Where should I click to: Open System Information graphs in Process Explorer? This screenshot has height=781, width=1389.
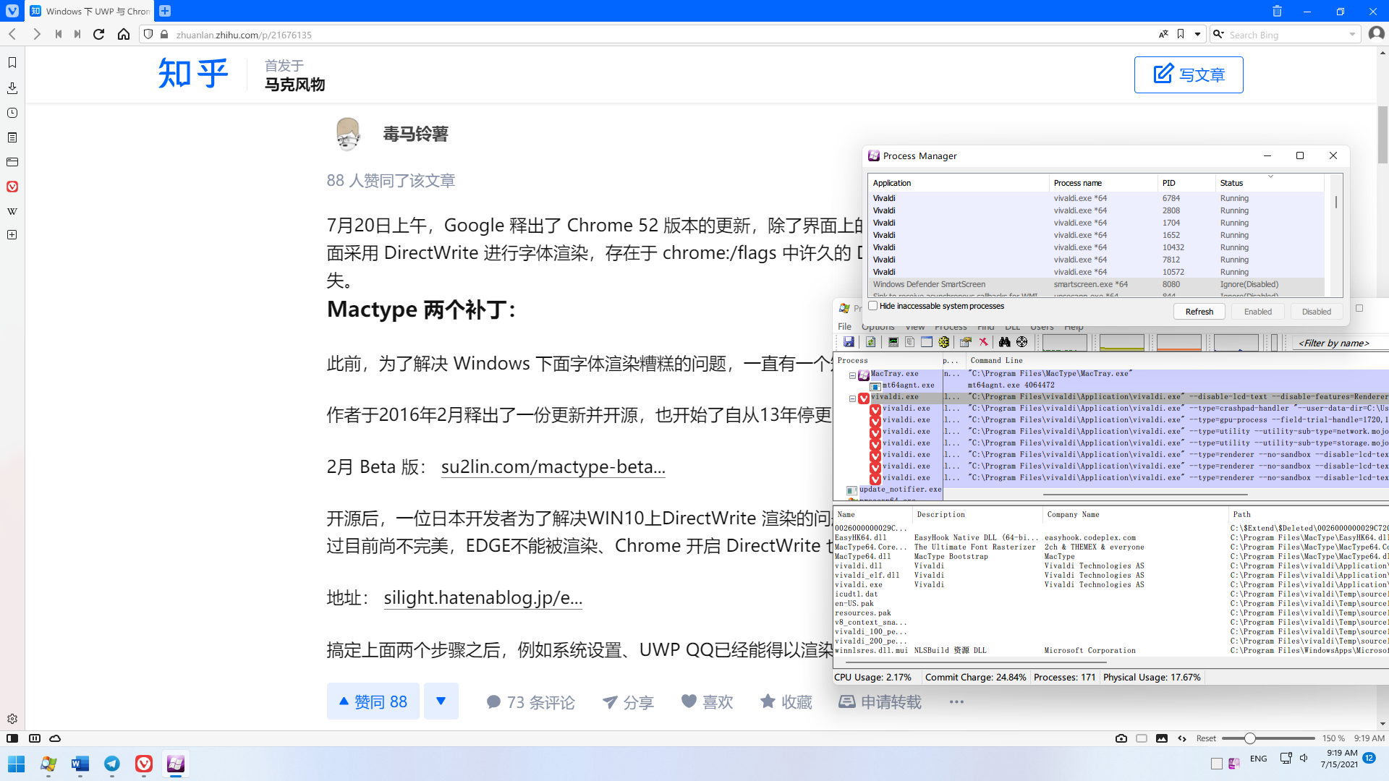[x=893, y=342]
